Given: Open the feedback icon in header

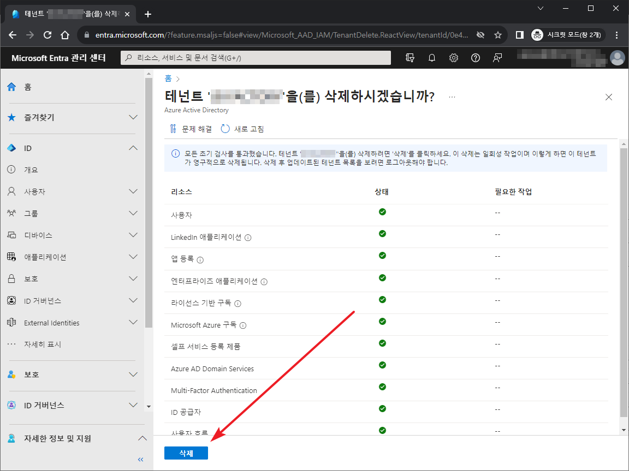Looking at the screenshot, I should click(x=497, y=58).
